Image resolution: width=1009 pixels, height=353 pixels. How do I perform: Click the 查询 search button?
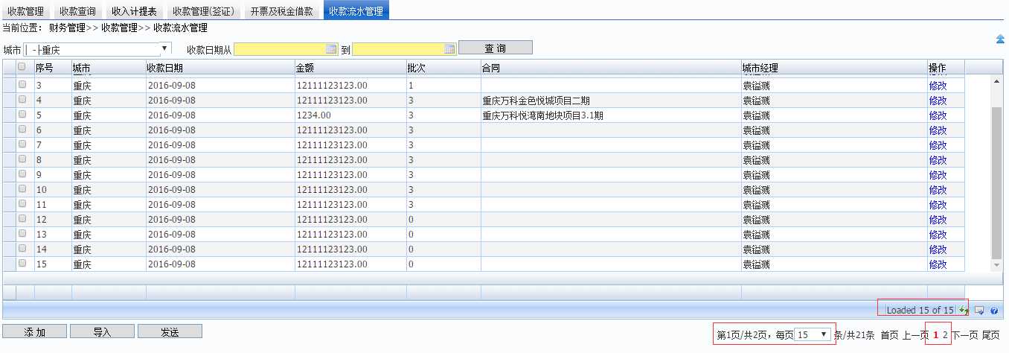coord(496,48)
